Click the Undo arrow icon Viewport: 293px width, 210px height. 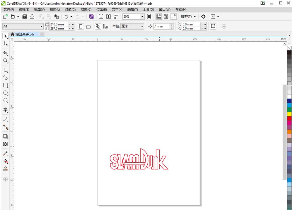click(66, 17)
